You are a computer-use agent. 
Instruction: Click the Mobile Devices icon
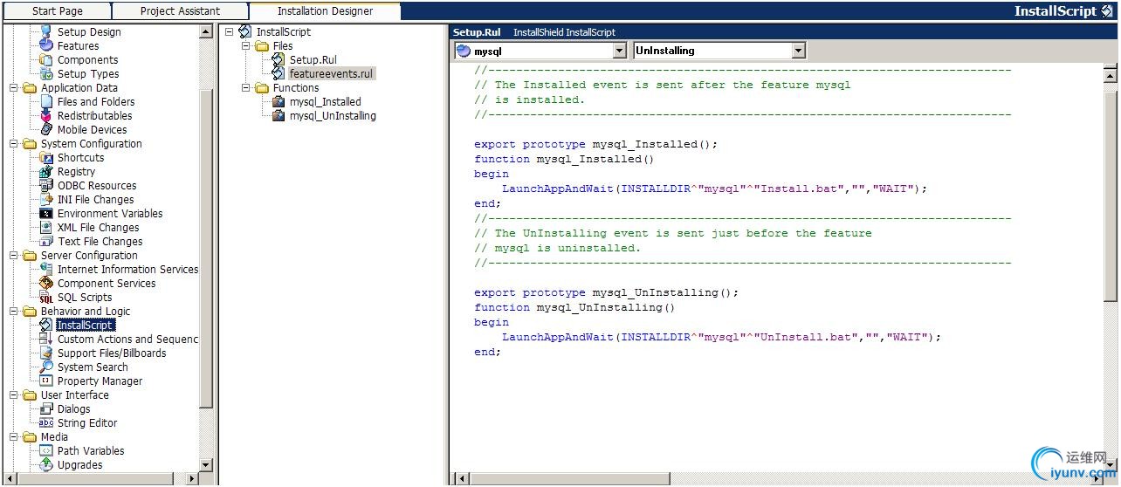point(46,130)
